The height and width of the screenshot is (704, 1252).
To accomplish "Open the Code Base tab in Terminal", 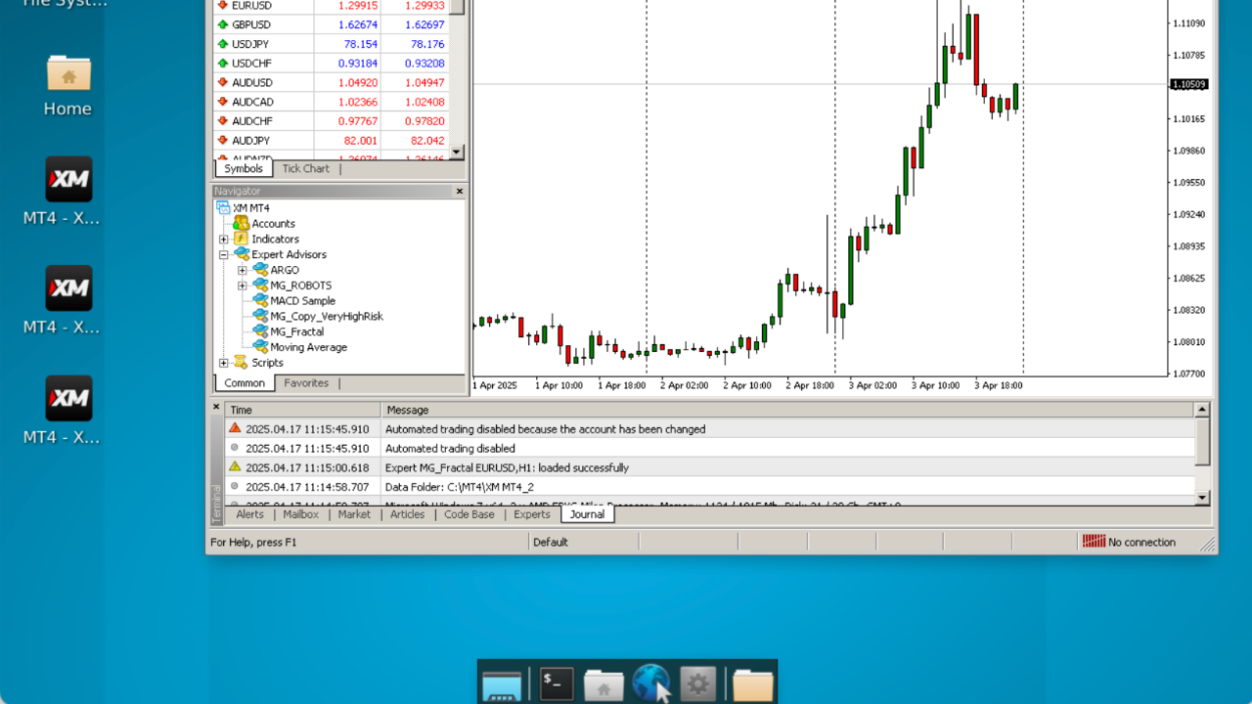I will pos(469,514).
